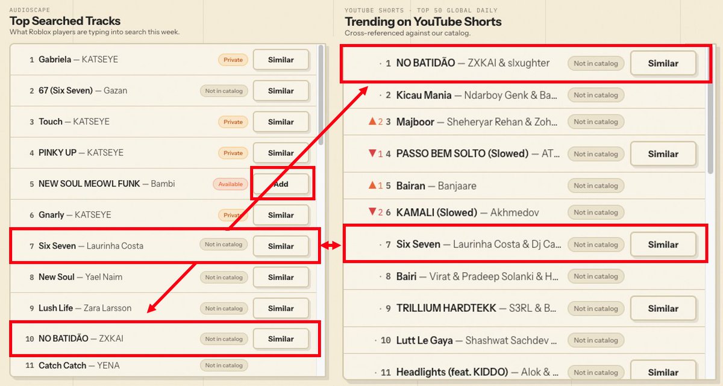Viewport: 723px width, 386px height.
Task: Click Similar button for 67 (Six Seven) by Gazan
Action: coord(281,91)
